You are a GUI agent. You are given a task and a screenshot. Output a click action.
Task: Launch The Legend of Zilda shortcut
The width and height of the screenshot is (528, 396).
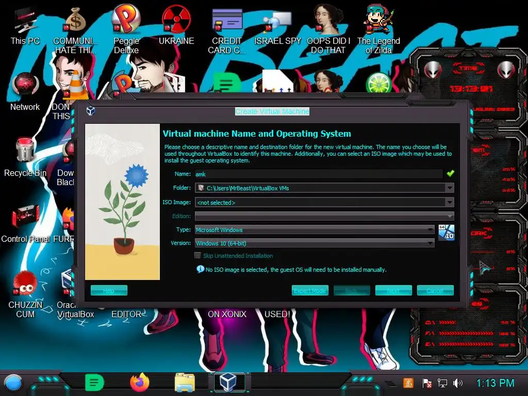point(378,29)
